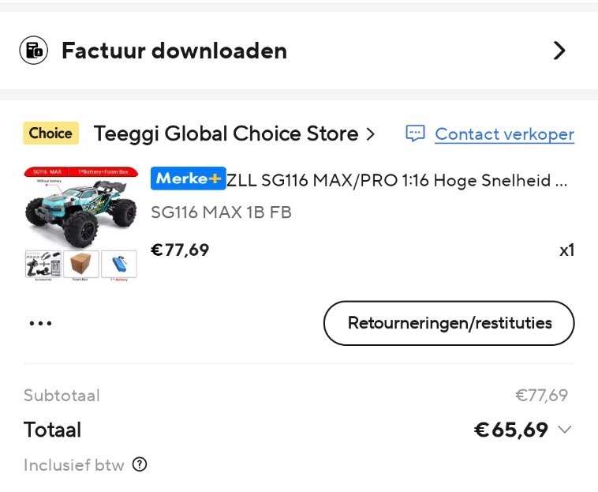The height and width of the screenshot is (492, 598).
Task: Click the invoice document icon
Action: click(34, 51)
